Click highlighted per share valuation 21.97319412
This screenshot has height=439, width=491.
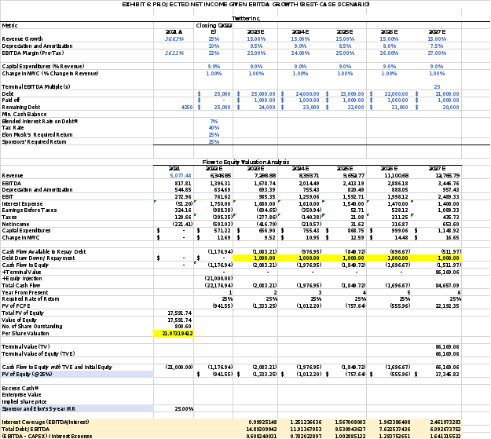[x=174, y=334]
